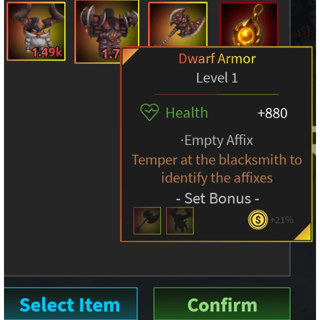Image resolution: width=320 pixels, height=320 pixels.
Task: Click the helmet silhouette set bonus icon
Action: [x=180, y=220]
